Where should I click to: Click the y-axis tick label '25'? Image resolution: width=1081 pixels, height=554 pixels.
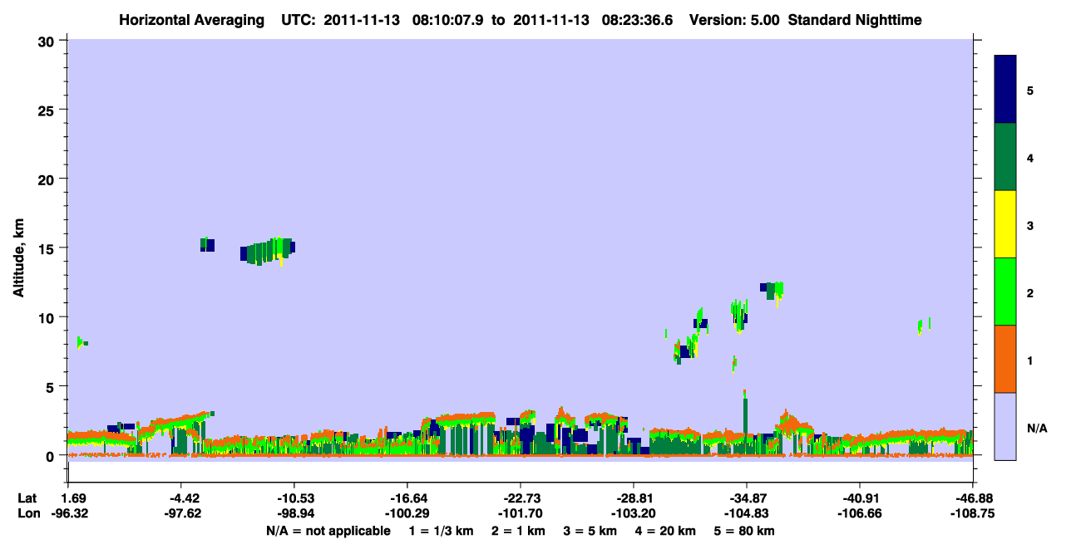click(x=48, y=110)
